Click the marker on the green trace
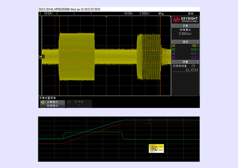This screenshot has height=168, width=238. tap(149, 139)
